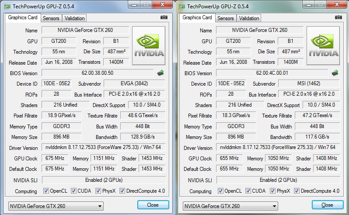This screenshot has height=215, width=349.
Task: Click NVIDIA SLI status field in right window
Action: click(x=278, y=180)
